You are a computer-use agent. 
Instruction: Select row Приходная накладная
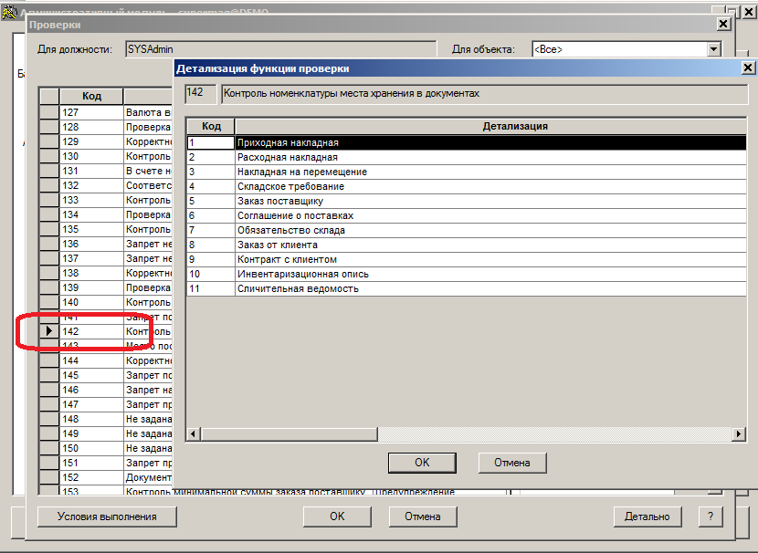pos(467,142)
